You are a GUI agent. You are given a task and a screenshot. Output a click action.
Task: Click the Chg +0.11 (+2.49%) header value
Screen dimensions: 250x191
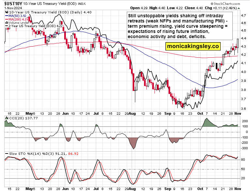(x=225, y=7)
